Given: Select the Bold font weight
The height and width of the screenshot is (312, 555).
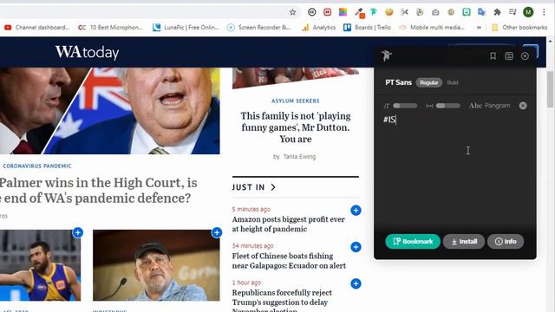Looking at the screenshot, I should coord(453,82).
